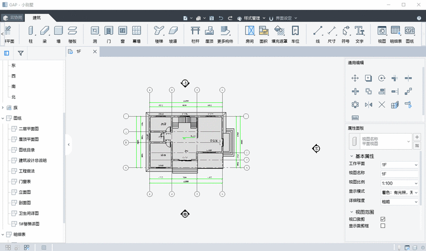The image size is (426, 251).
Task: Click the 视图名称 input field
Action: click(399, 174)
